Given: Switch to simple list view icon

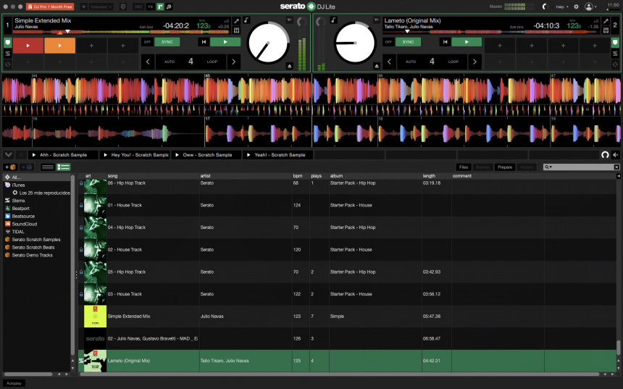Looking at the screenshot, I should 48,167.
